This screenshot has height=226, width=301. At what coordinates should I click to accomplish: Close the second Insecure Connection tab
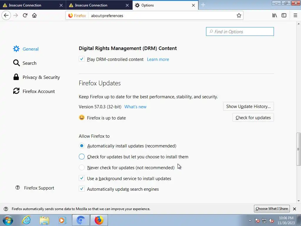pos(127,5)
